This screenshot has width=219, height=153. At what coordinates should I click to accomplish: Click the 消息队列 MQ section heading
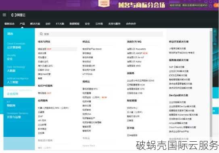point(134,41)
